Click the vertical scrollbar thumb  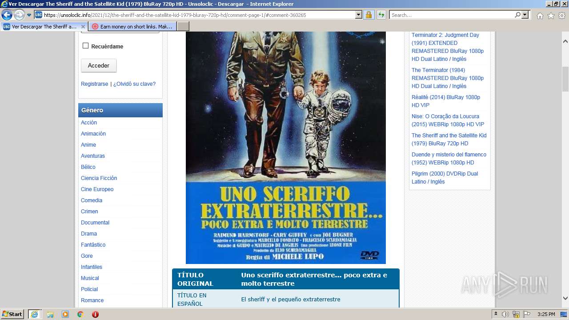point(565,78)
